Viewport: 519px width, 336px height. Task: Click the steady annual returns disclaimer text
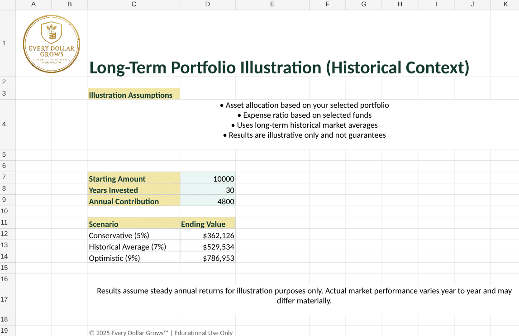pos(304,296)
